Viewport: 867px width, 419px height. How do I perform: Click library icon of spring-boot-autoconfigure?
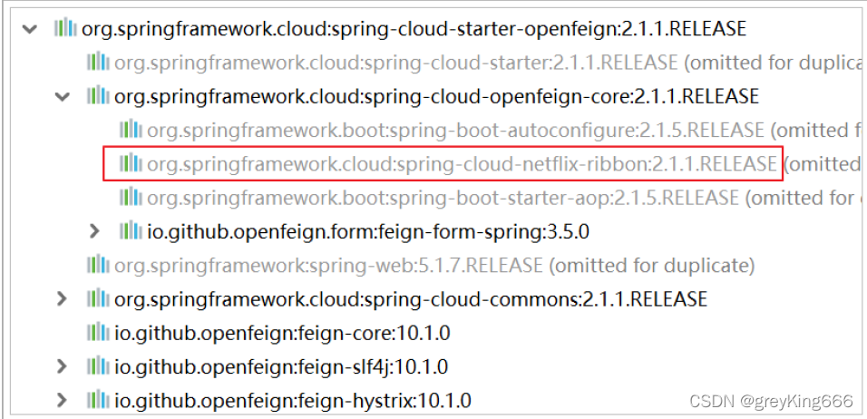pyautogui.click(x=131, y=130)
